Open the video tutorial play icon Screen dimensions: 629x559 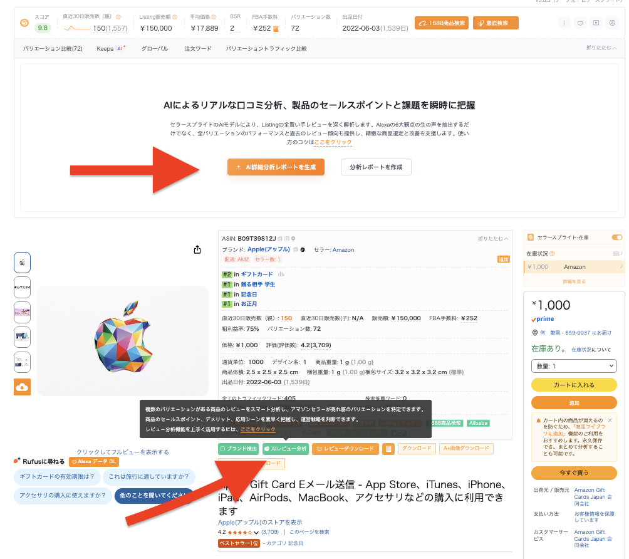[x=596, y=23]
